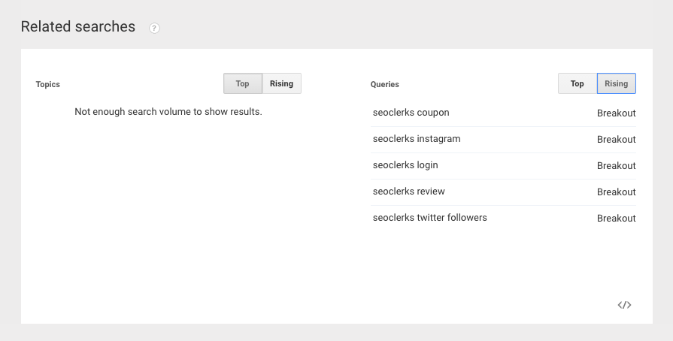Click Breakout value for seoclerks login

(x=617, y=166)
